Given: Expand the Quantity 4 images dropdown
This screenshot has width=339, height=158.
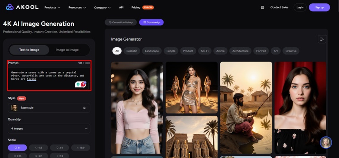Looking at the screenshot, I should (x=49, y=128).
